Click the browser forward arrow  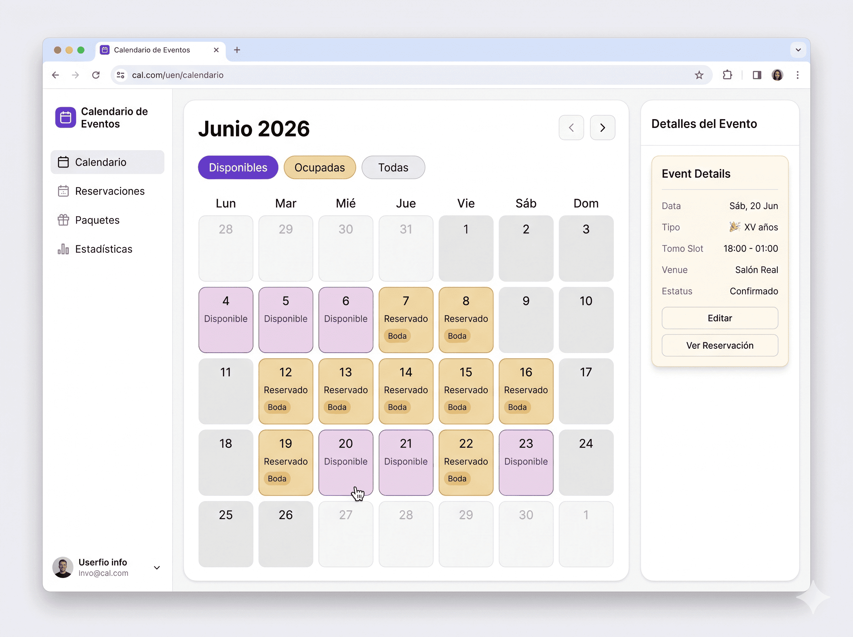[x=76, y=75]
